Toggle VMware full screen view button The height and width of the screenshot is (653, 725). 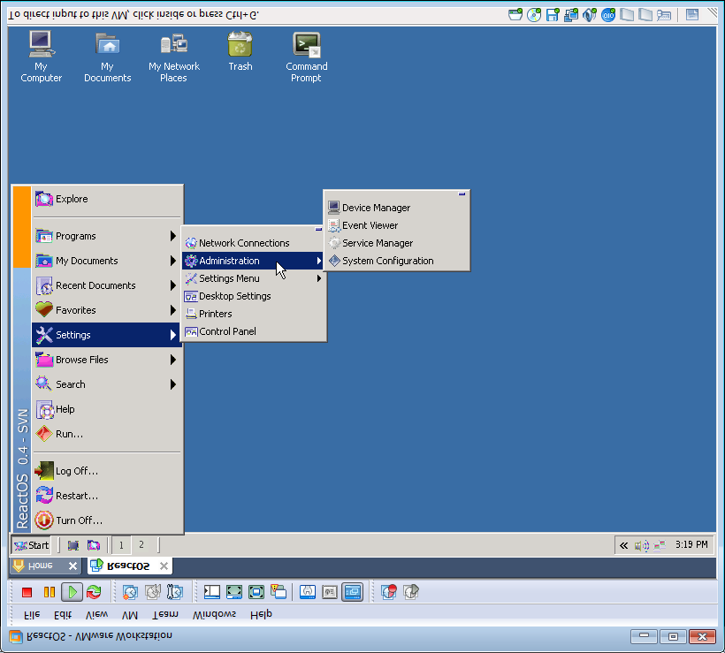coord(234,592)
